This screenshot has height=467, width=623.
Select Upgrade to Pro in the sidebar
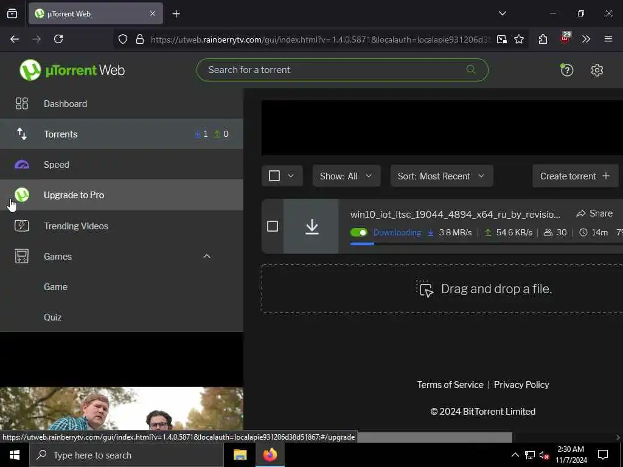tap(122, 195)
